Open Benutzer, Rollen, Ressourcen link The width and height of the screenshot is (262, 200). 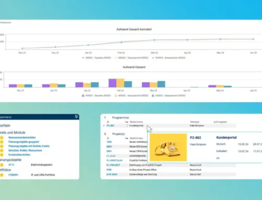tap(25, 150)
